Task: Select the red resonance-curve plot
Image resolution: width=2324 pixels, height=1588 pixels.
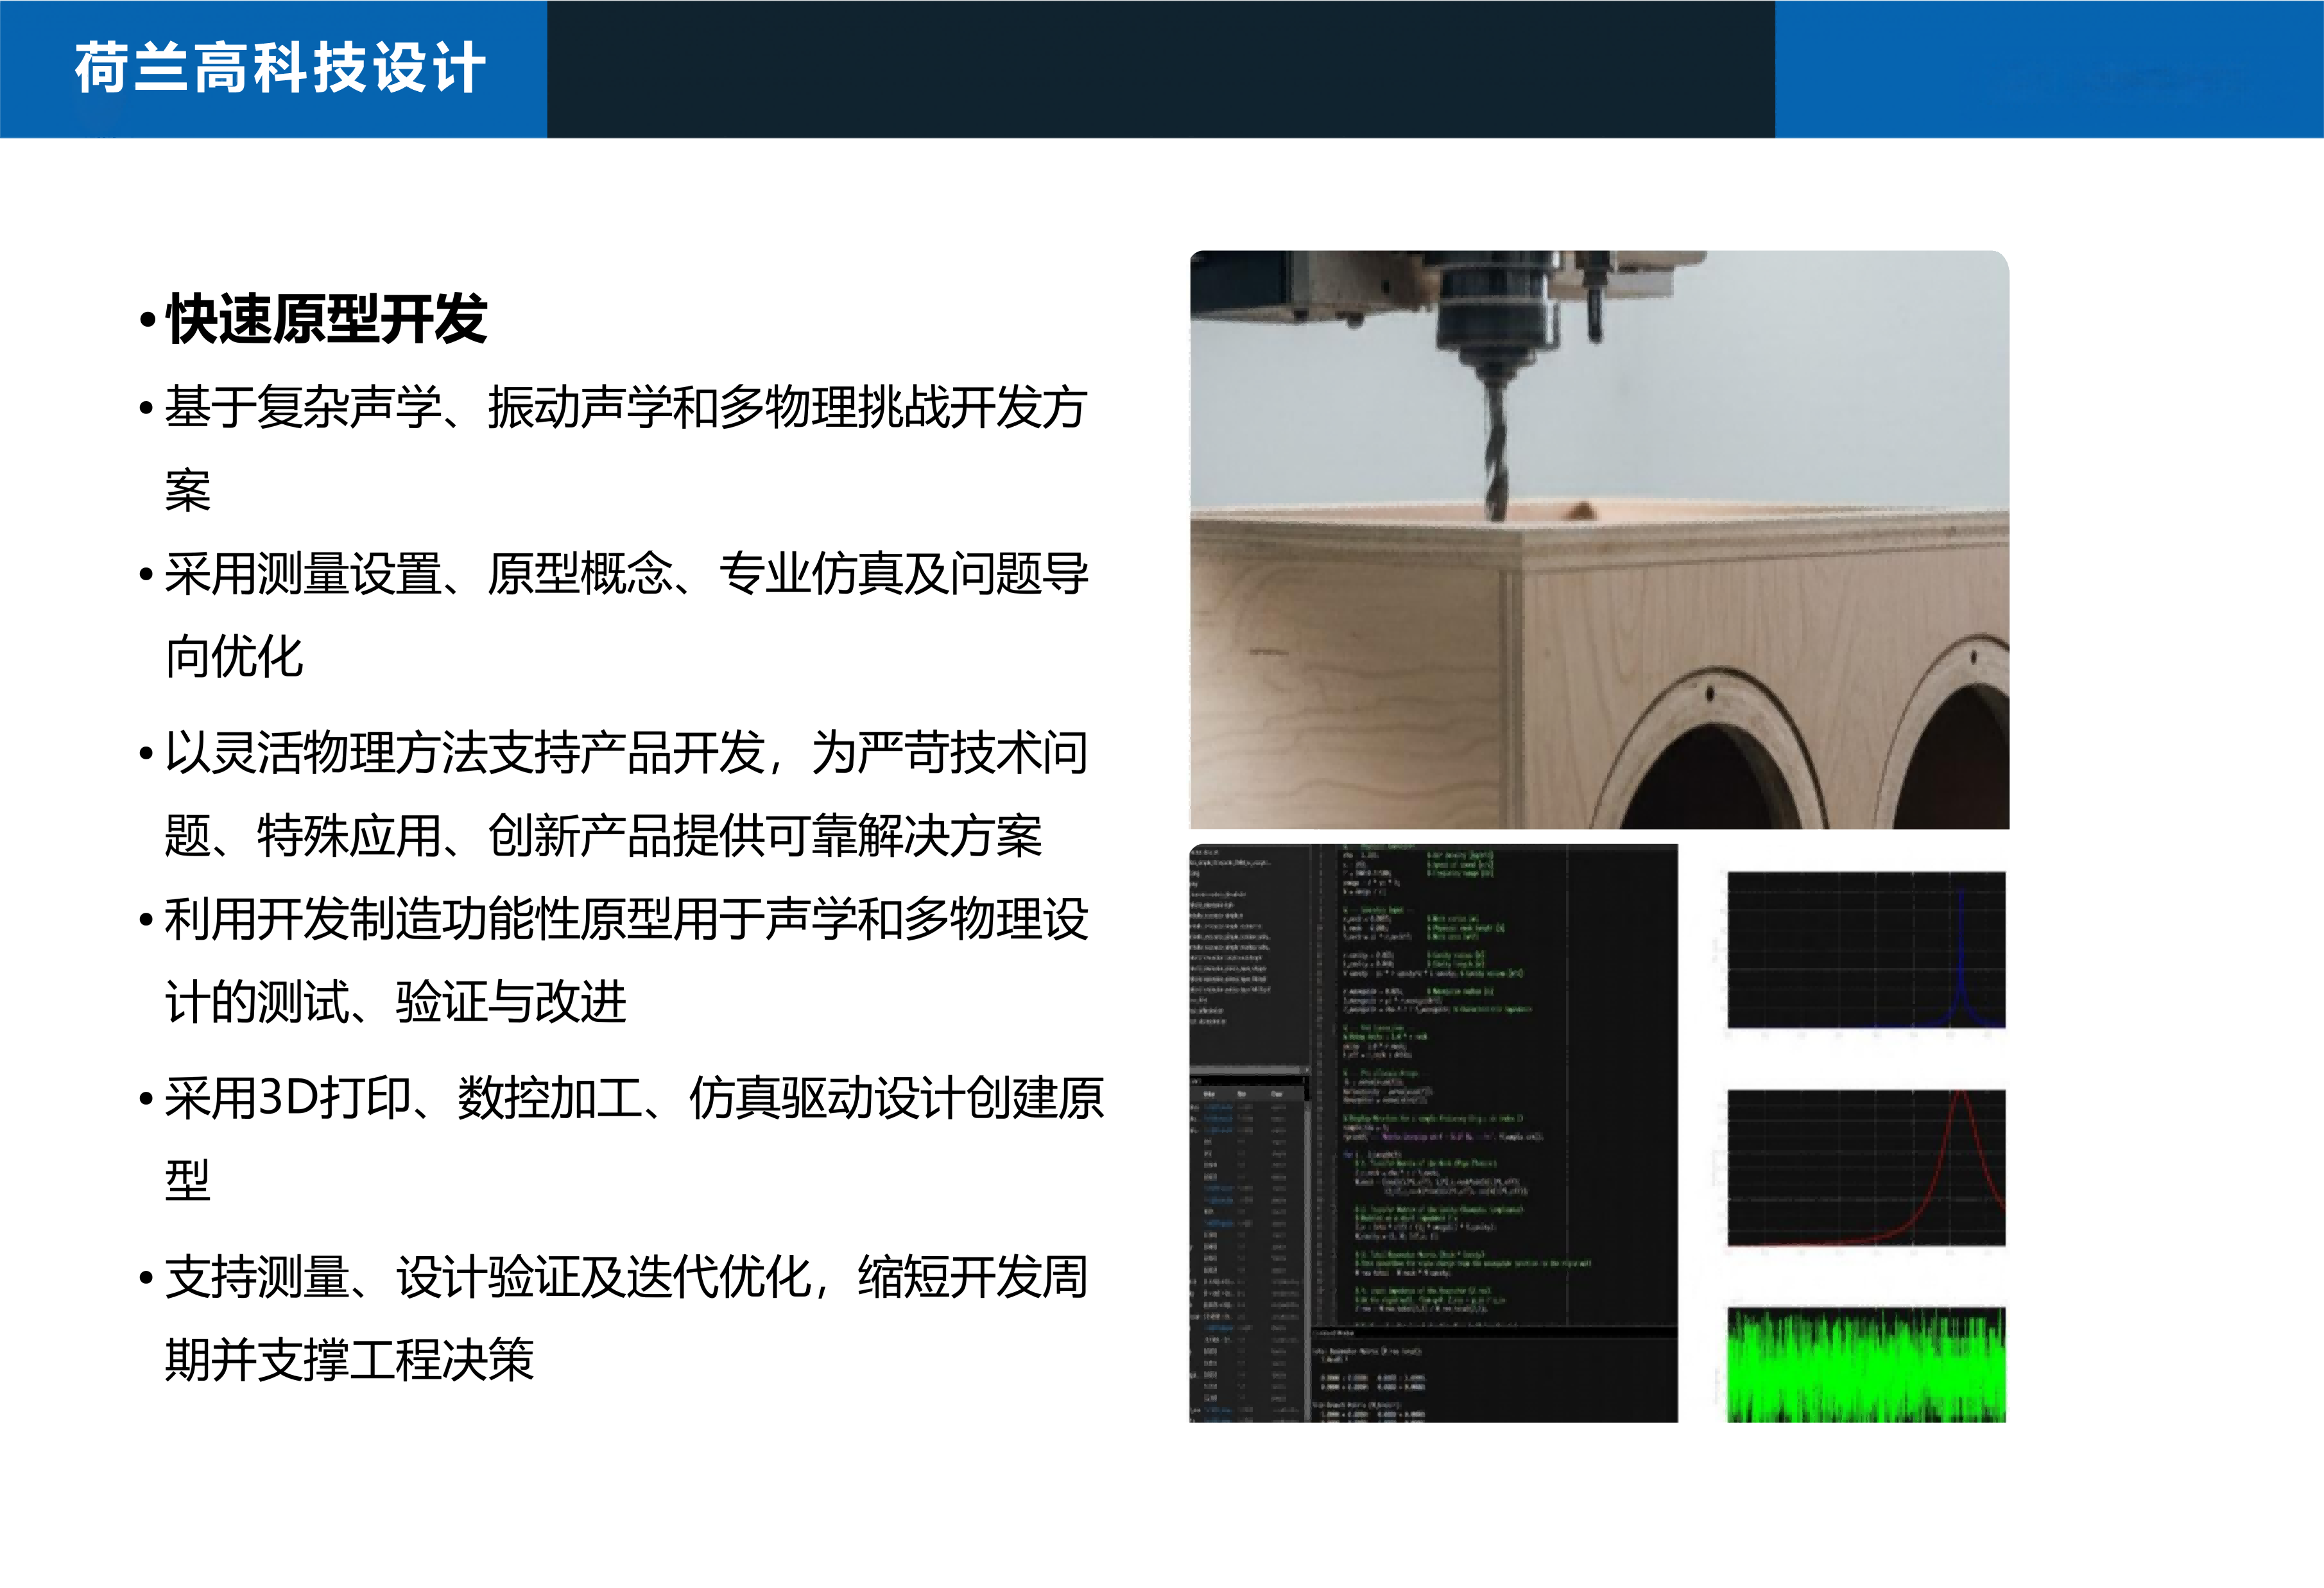Action: [x=1866, y=1167]
